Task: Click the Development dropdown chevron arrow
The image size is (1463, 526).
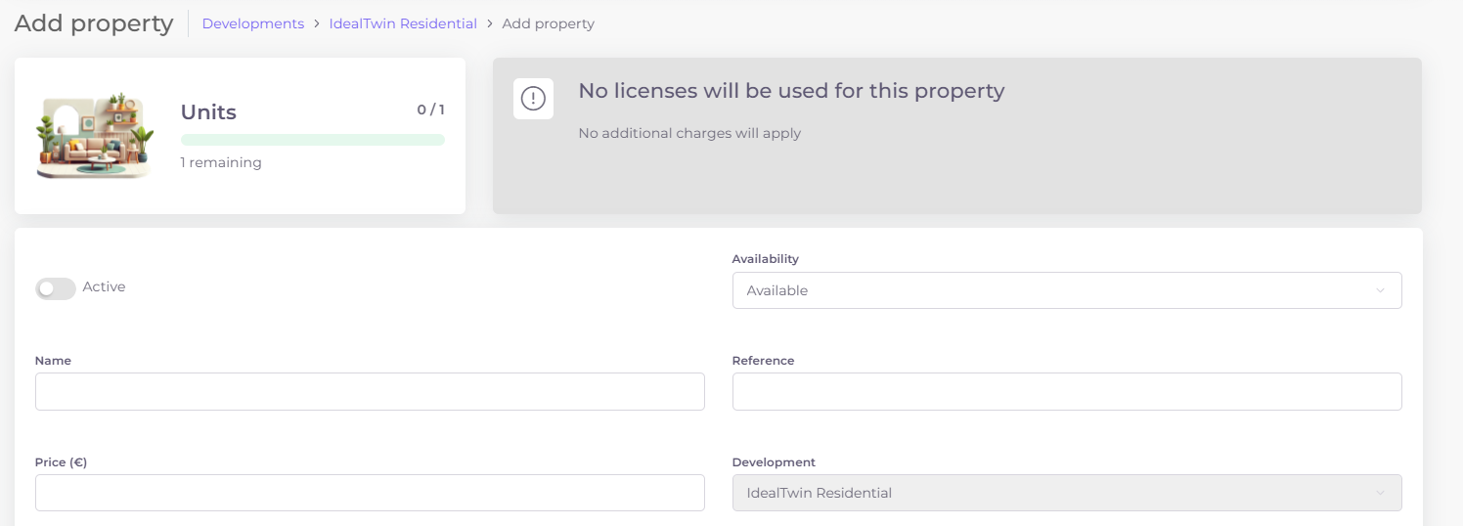Action: point(1380,493)
